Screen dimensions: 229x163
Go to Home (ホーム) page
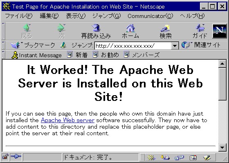pos(130,31)
